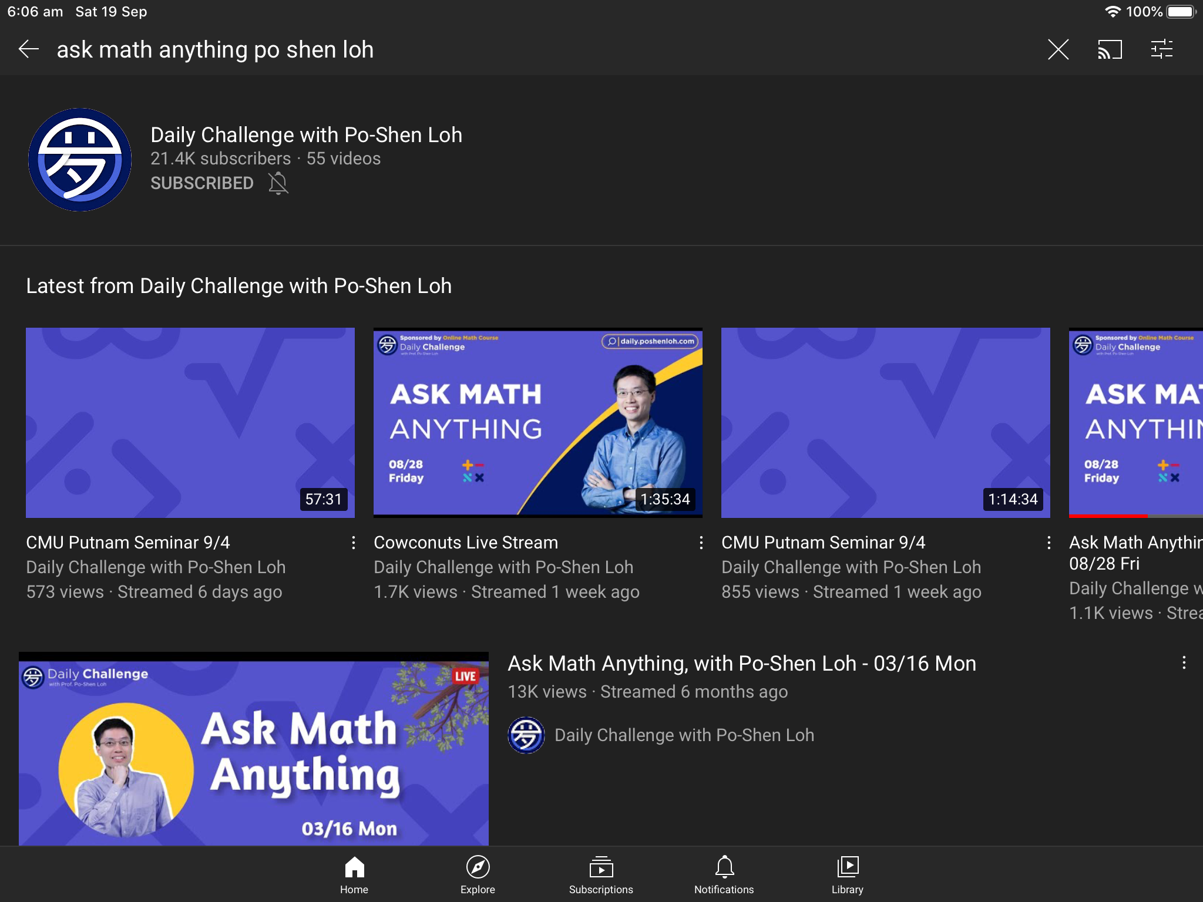Open Cowconuts Live Stream thumbnail
The width and height of the screenshot is (1203, 902).
coord(538,422)
